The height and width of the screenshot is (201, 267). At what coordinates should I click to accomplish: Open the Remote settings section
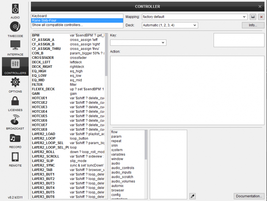point(15,159)
